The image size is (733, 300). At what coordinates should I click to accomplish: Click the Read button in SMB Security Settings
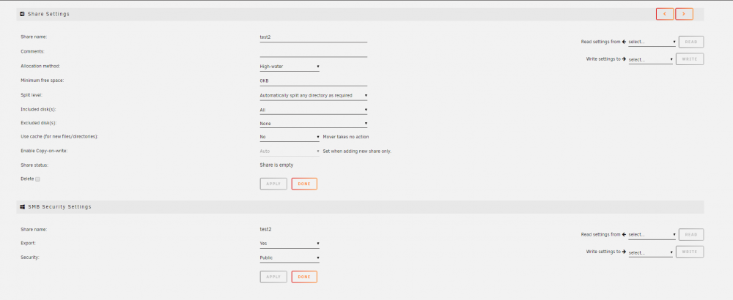[x=691, y=235]
